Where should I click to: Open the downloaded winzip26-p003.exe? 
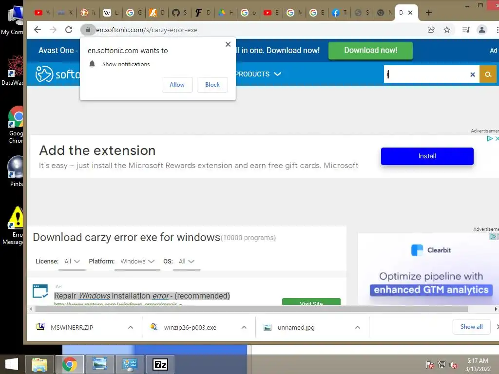190,327
